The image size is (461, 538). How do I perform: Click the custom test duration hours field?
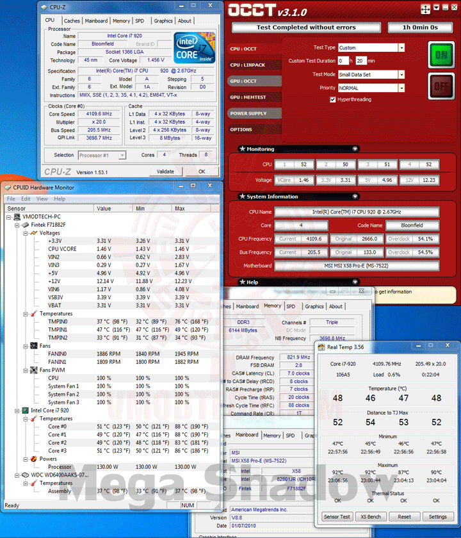343,61
